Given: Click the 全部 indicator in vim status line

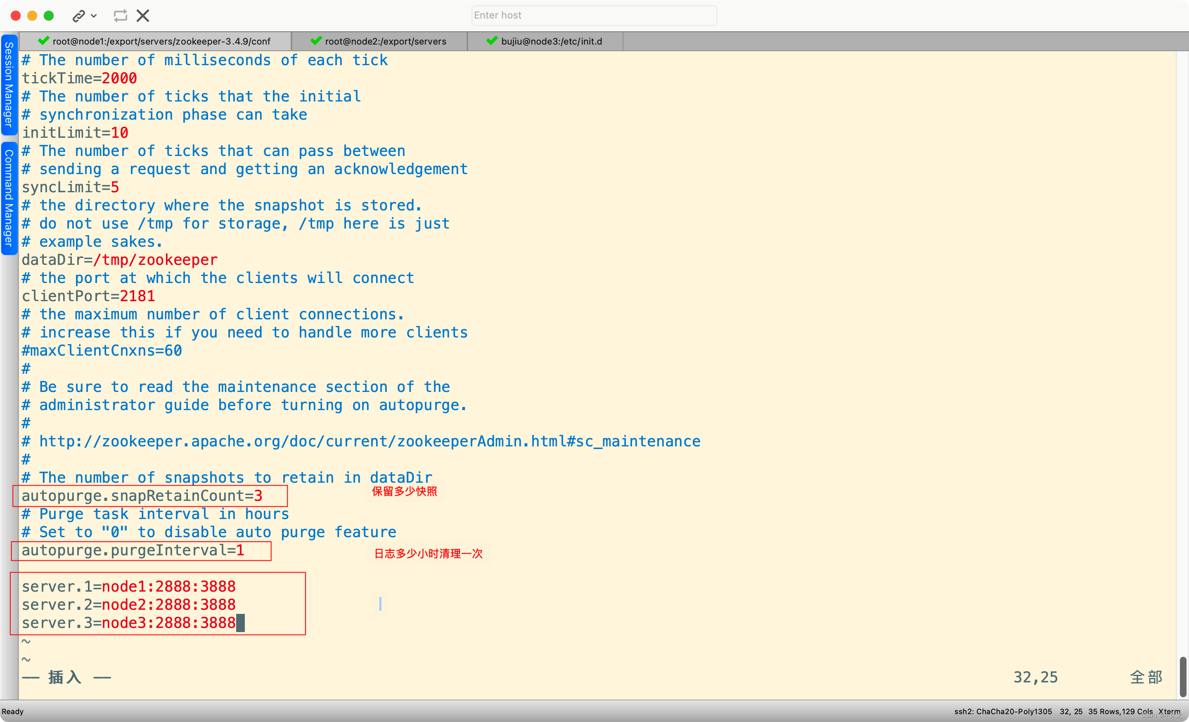Looking at the screenshot, I should 1146,677.
